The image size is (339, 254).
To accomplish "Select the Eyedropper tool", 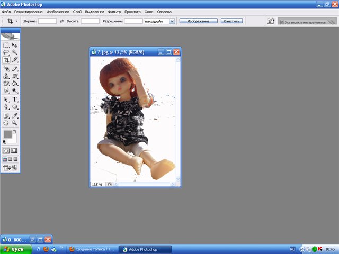I will pos(15,115).
